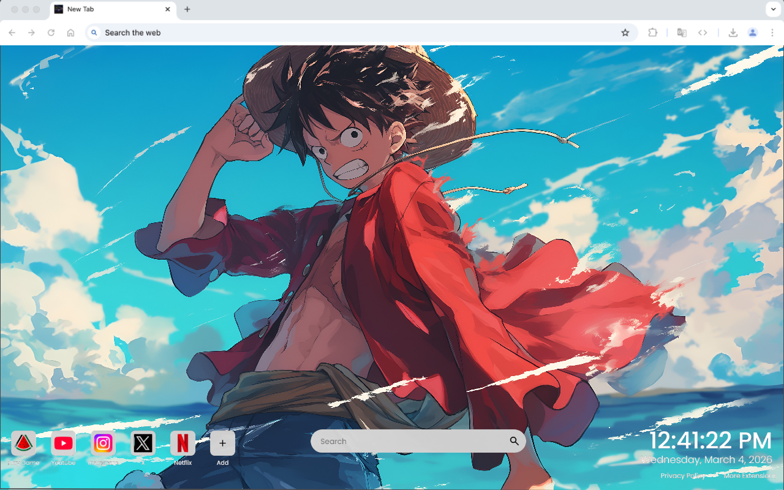Open the YouTube shortcut icon
Viewport: 784px width, 490px height.
(63, 443)
